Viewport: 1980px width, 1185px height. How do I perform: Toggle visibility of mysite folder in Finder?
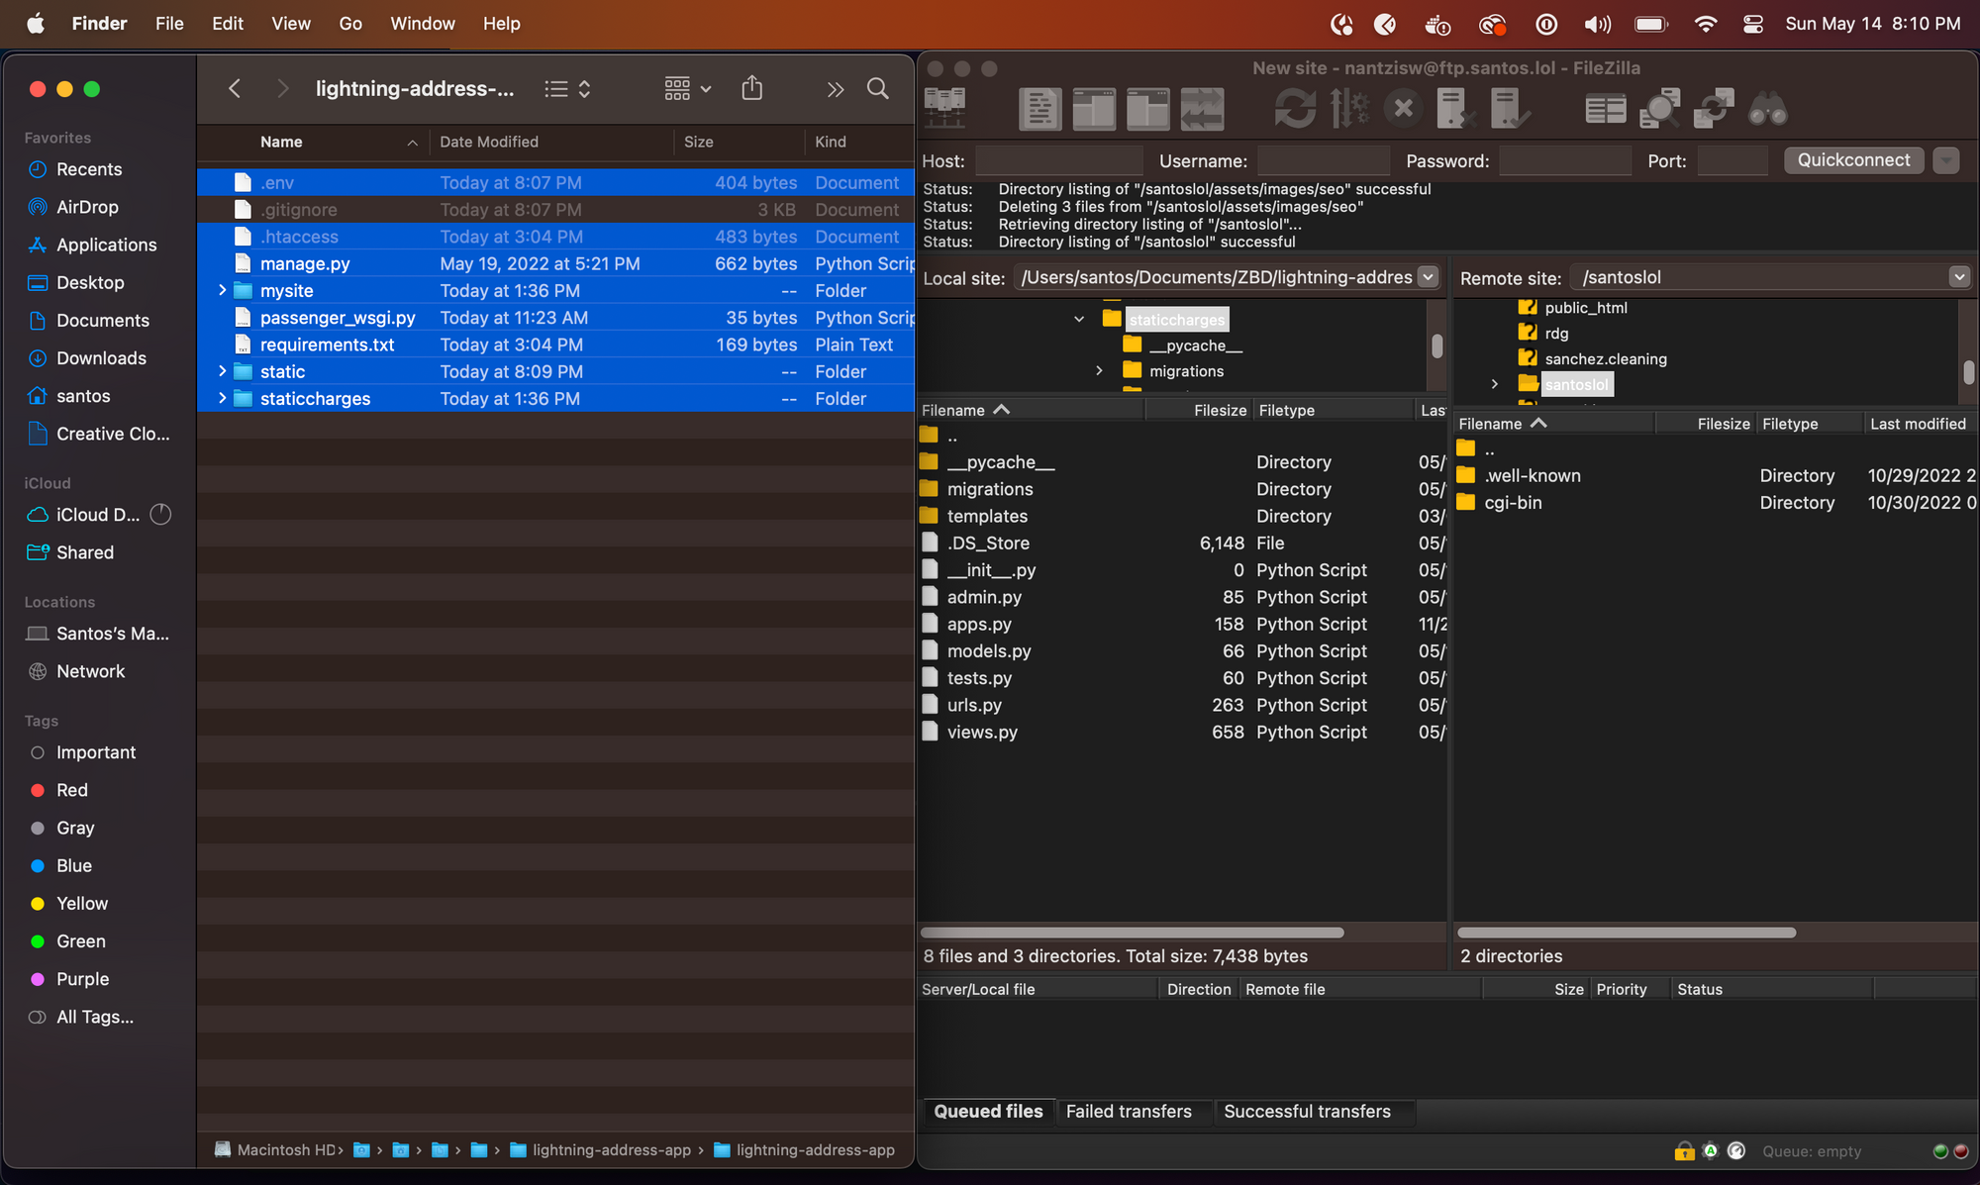coord(222,289)
